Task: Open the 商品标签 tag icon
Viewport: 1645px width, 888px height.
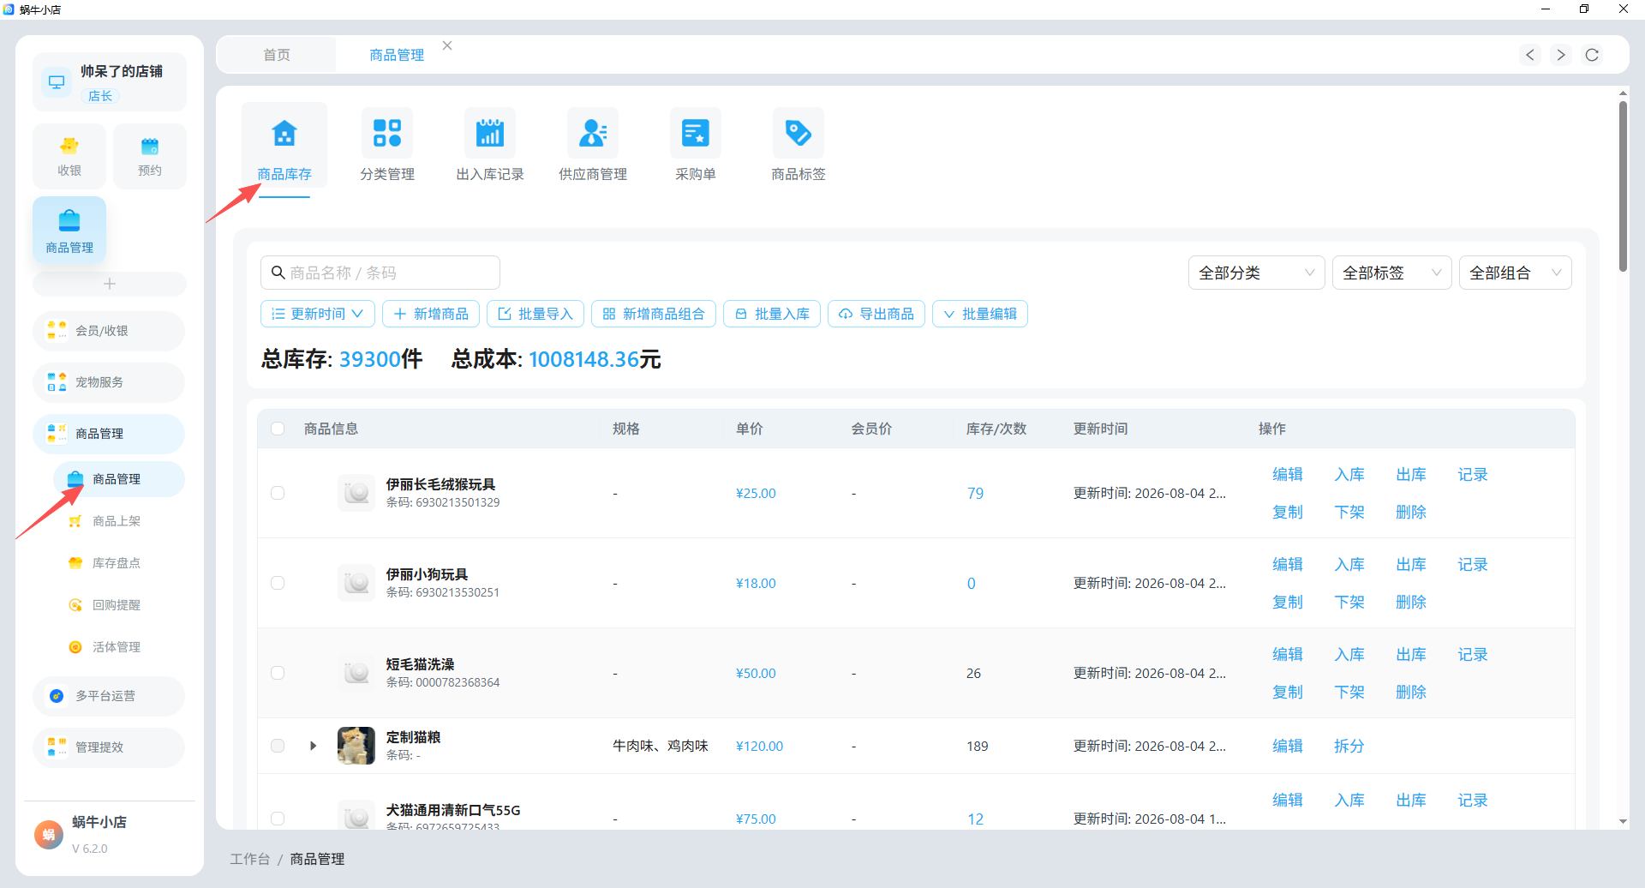Action: click(799, 134)
